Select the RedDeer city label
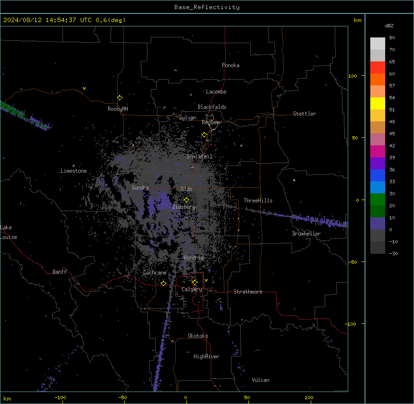The image size is (414, 404). click(x=211, y=122)
